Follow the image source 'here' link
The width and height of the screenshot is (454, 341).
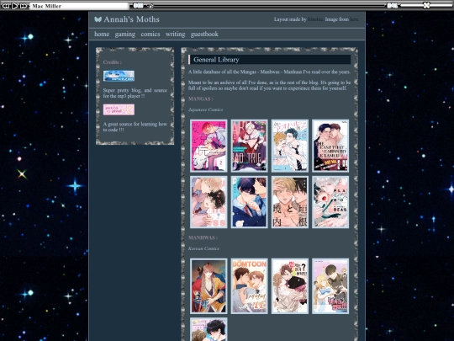point(354,19)
